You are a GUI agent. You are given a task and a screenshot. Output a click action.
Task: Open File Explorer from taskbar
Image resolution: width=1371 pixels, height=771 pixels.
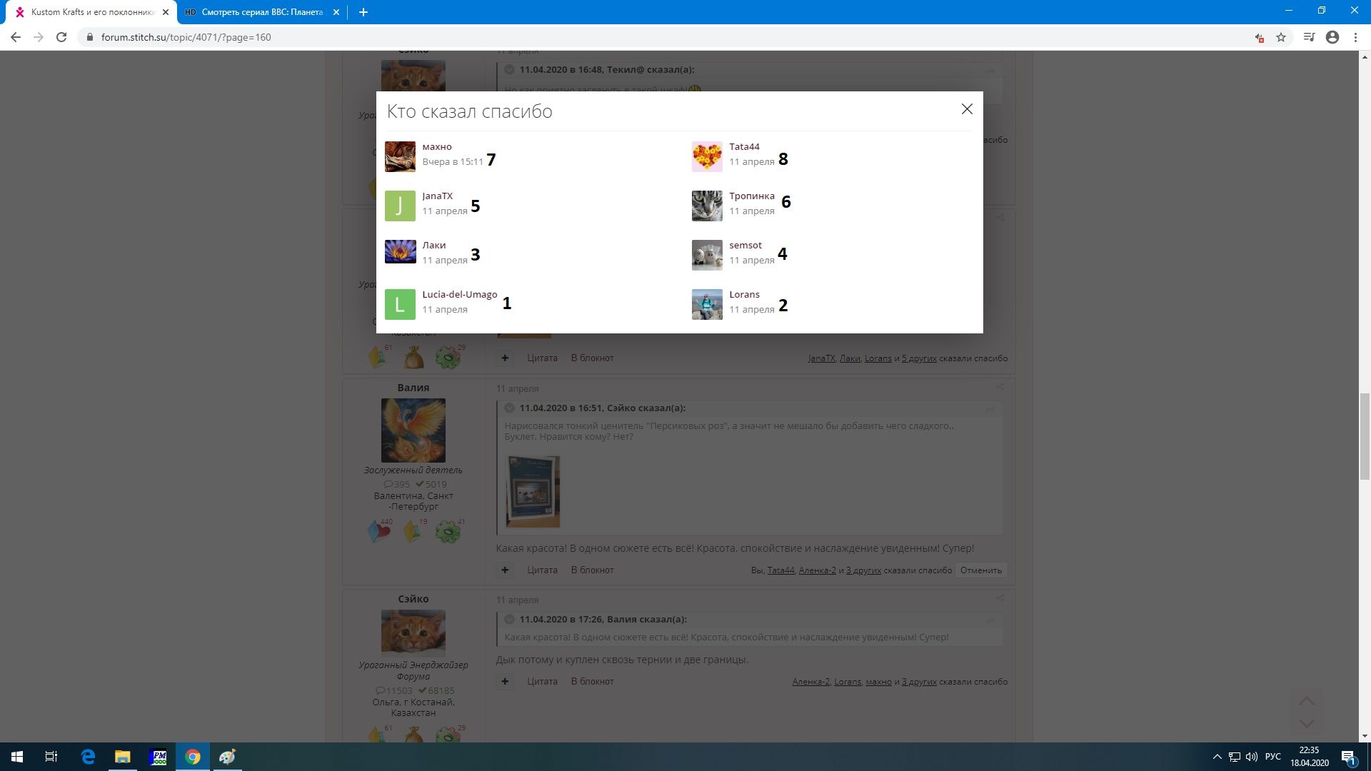[123, 757]
